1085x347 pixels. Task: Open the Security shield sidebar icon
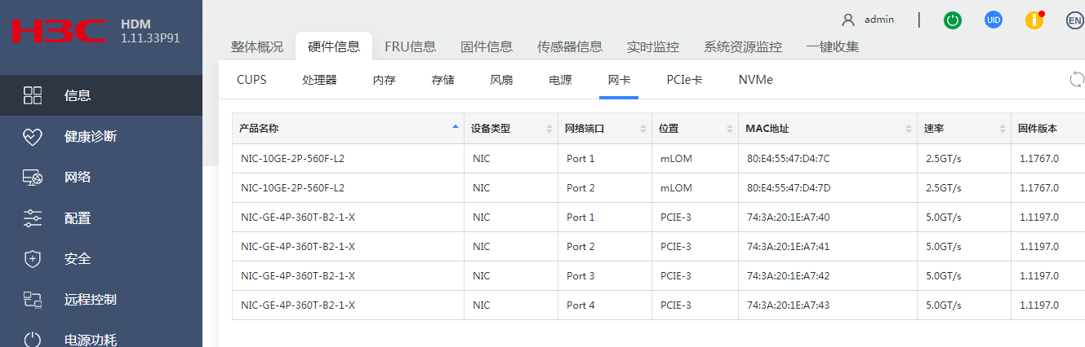tap(33, 258)
